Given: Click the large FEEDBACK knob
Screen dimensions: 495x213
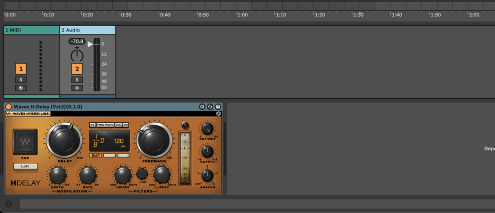Looking at the screenshot, I should point(154,140).
